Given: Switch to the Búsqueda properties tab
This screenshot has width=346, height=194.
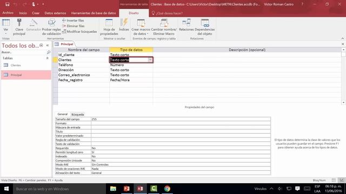Looking at the screenshot, I should click(x=78, y=115).
